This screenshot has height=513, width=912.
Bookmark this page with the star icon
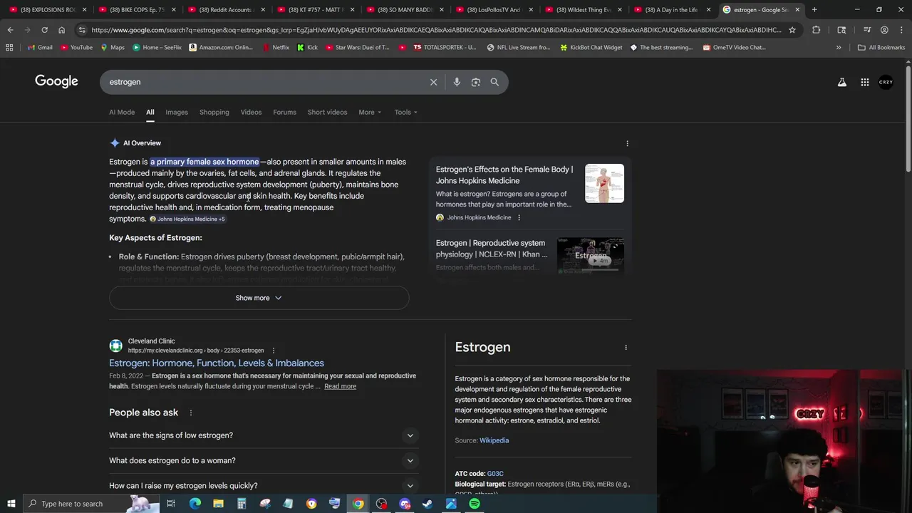(x=792, y=30)
